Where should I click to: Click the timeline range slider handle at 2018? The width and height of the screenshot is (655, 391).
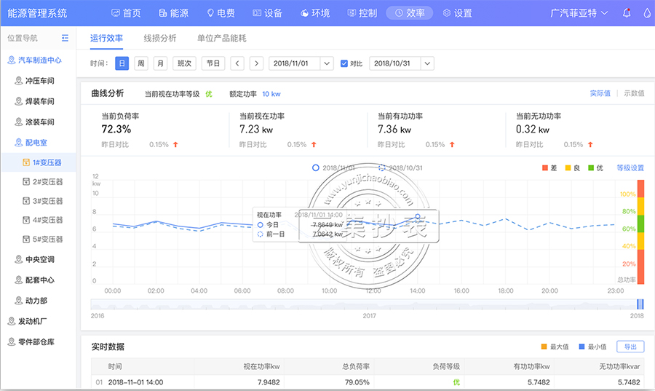[x=640, y=304]
